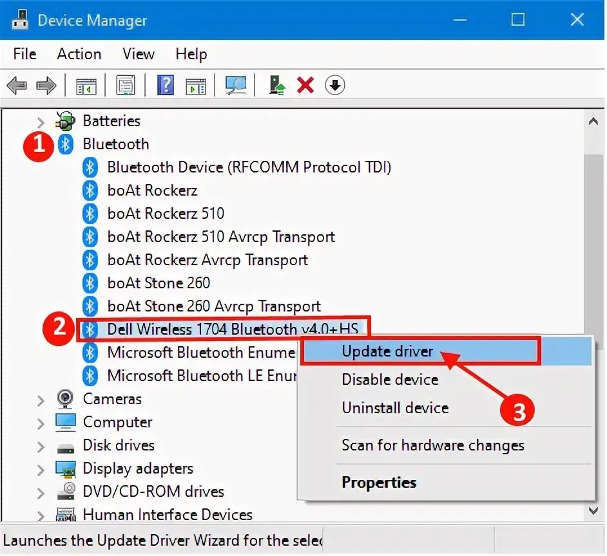Open the Action menu
Screen dimensions: 607x556
pos(79,54)
